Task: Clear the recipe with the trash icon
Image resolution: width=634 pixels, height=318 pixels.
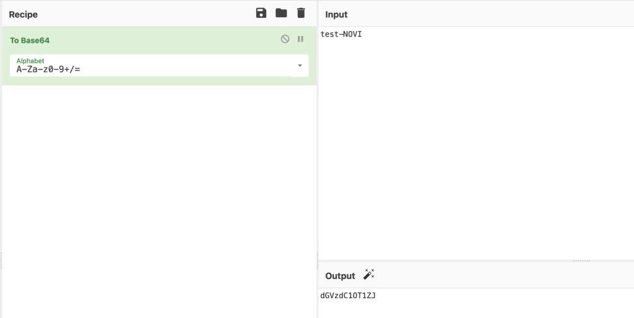Action: (x=301, y=13)
